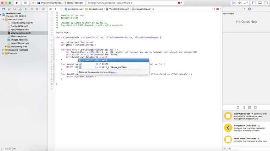Select Navigation Controller library object
The image size is (270, 151).
pos(246,128)
